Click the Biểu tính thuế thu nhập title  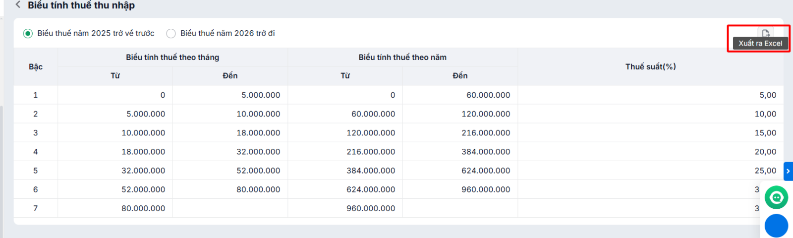[x=81, y=5]
